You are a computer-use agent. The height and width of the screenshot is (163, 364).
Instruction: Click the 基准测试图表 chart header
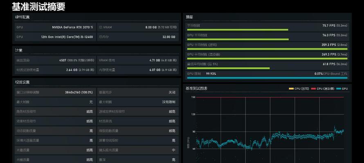pyautogui.click(x=196, y=88)
